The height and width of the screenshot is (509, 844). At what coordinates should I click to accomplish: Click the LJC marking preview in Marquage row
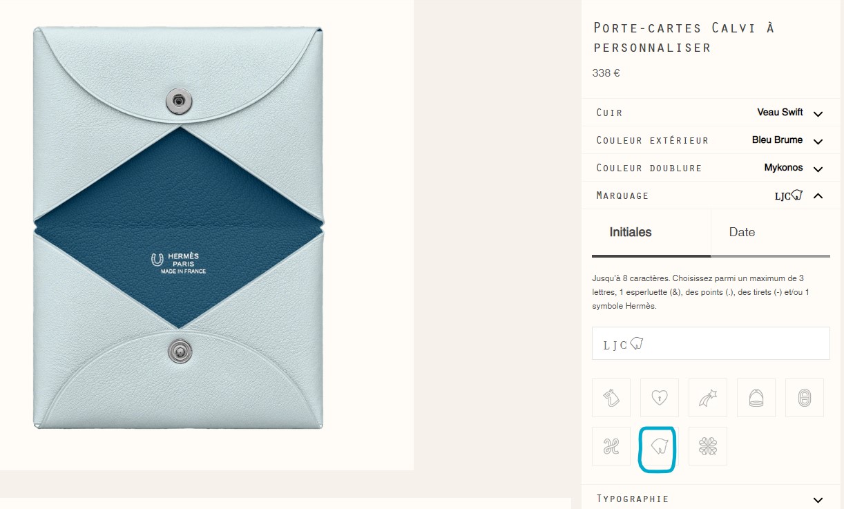(788, 196)
